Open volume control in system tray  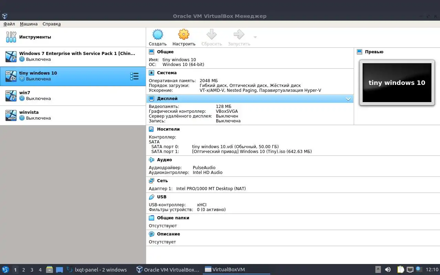(x=388, y=269)
